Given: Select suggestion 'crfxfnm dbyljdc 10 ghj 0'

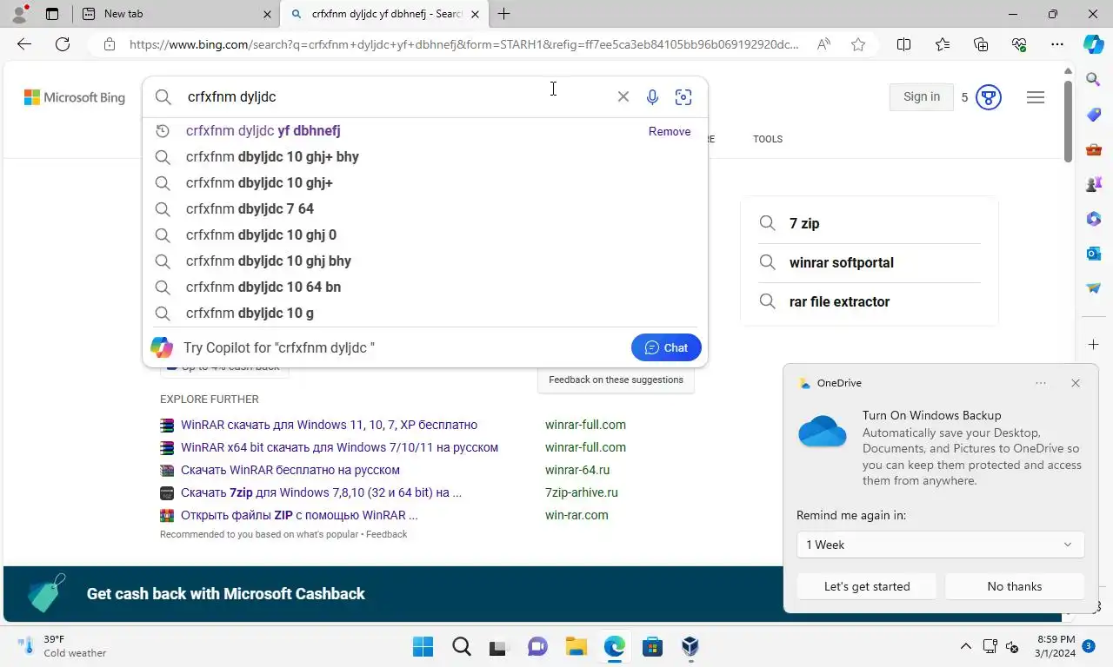Looking at the screenshot, I should (424, 235).
